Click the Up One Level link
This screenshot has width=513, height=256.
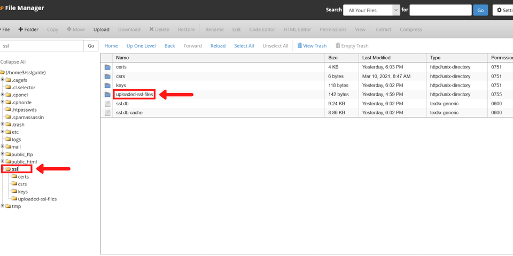[141, 46]
